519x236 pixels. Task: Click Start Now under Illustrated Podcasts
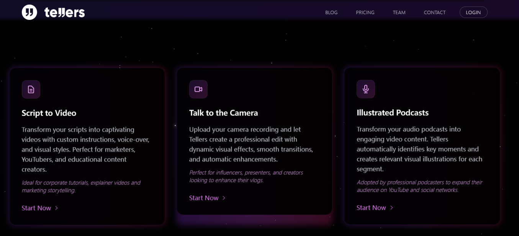point(371,207)
